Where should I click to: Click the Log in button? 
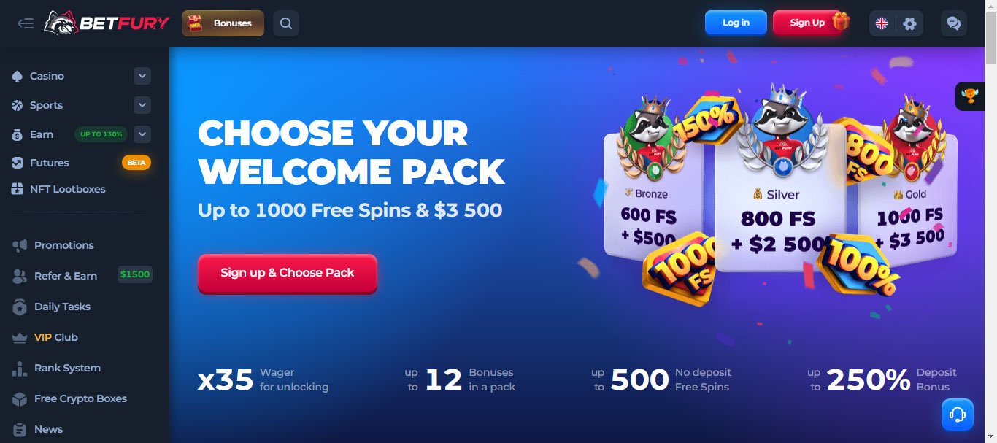pos(736,23)
